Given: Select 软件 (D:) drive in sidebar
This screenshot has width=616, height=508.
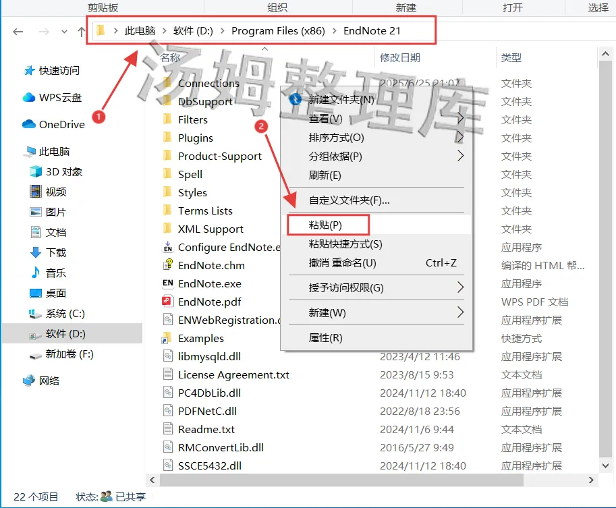Looking at the screenshot, I should 65,334.
